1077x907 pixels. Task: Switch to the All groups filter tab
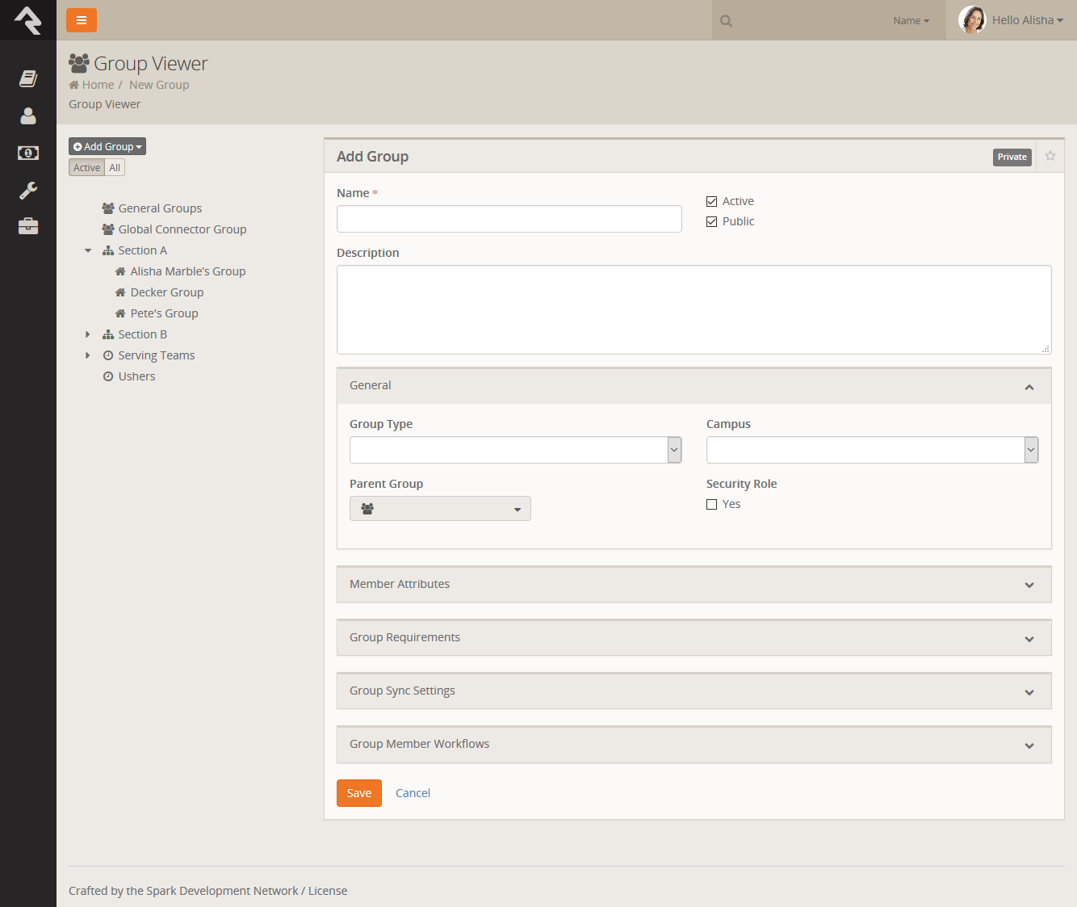115,168
